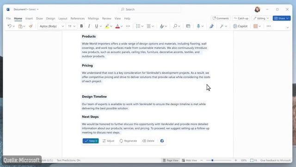Open the Editor pen icon

[211, 26]
